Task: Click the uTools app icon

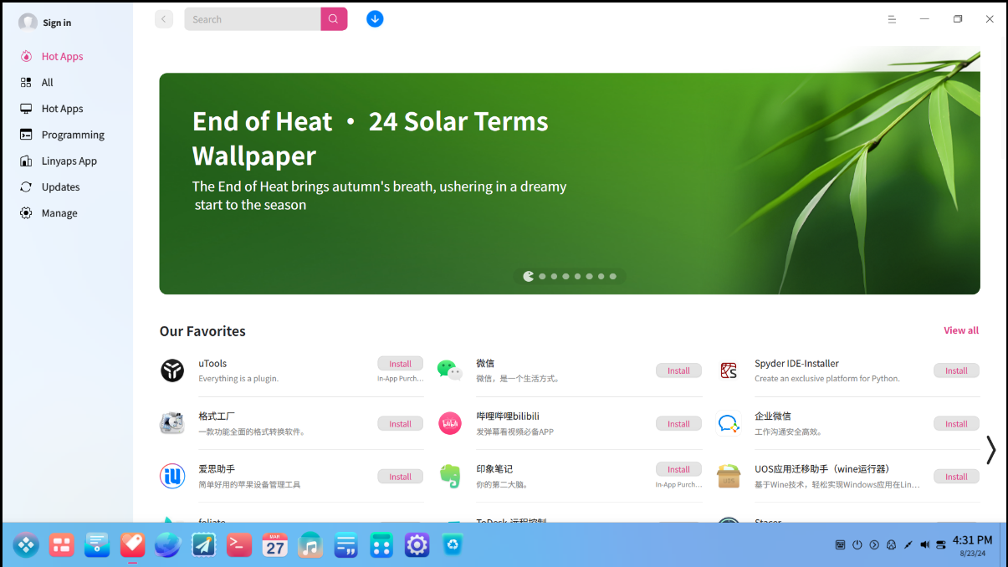Action: (172, 370)
